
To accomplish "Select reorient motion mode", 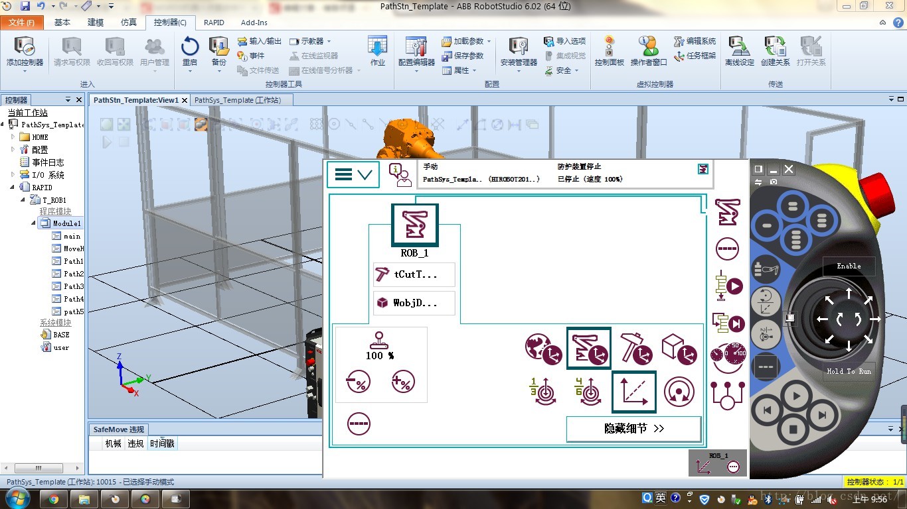I will pyautogui.click(x=679, y=391).
